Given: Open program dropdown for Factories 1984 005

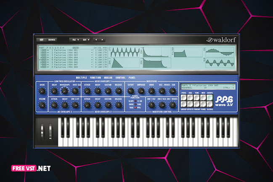Looking at the screenshot, I should click(x=92, y=60).
